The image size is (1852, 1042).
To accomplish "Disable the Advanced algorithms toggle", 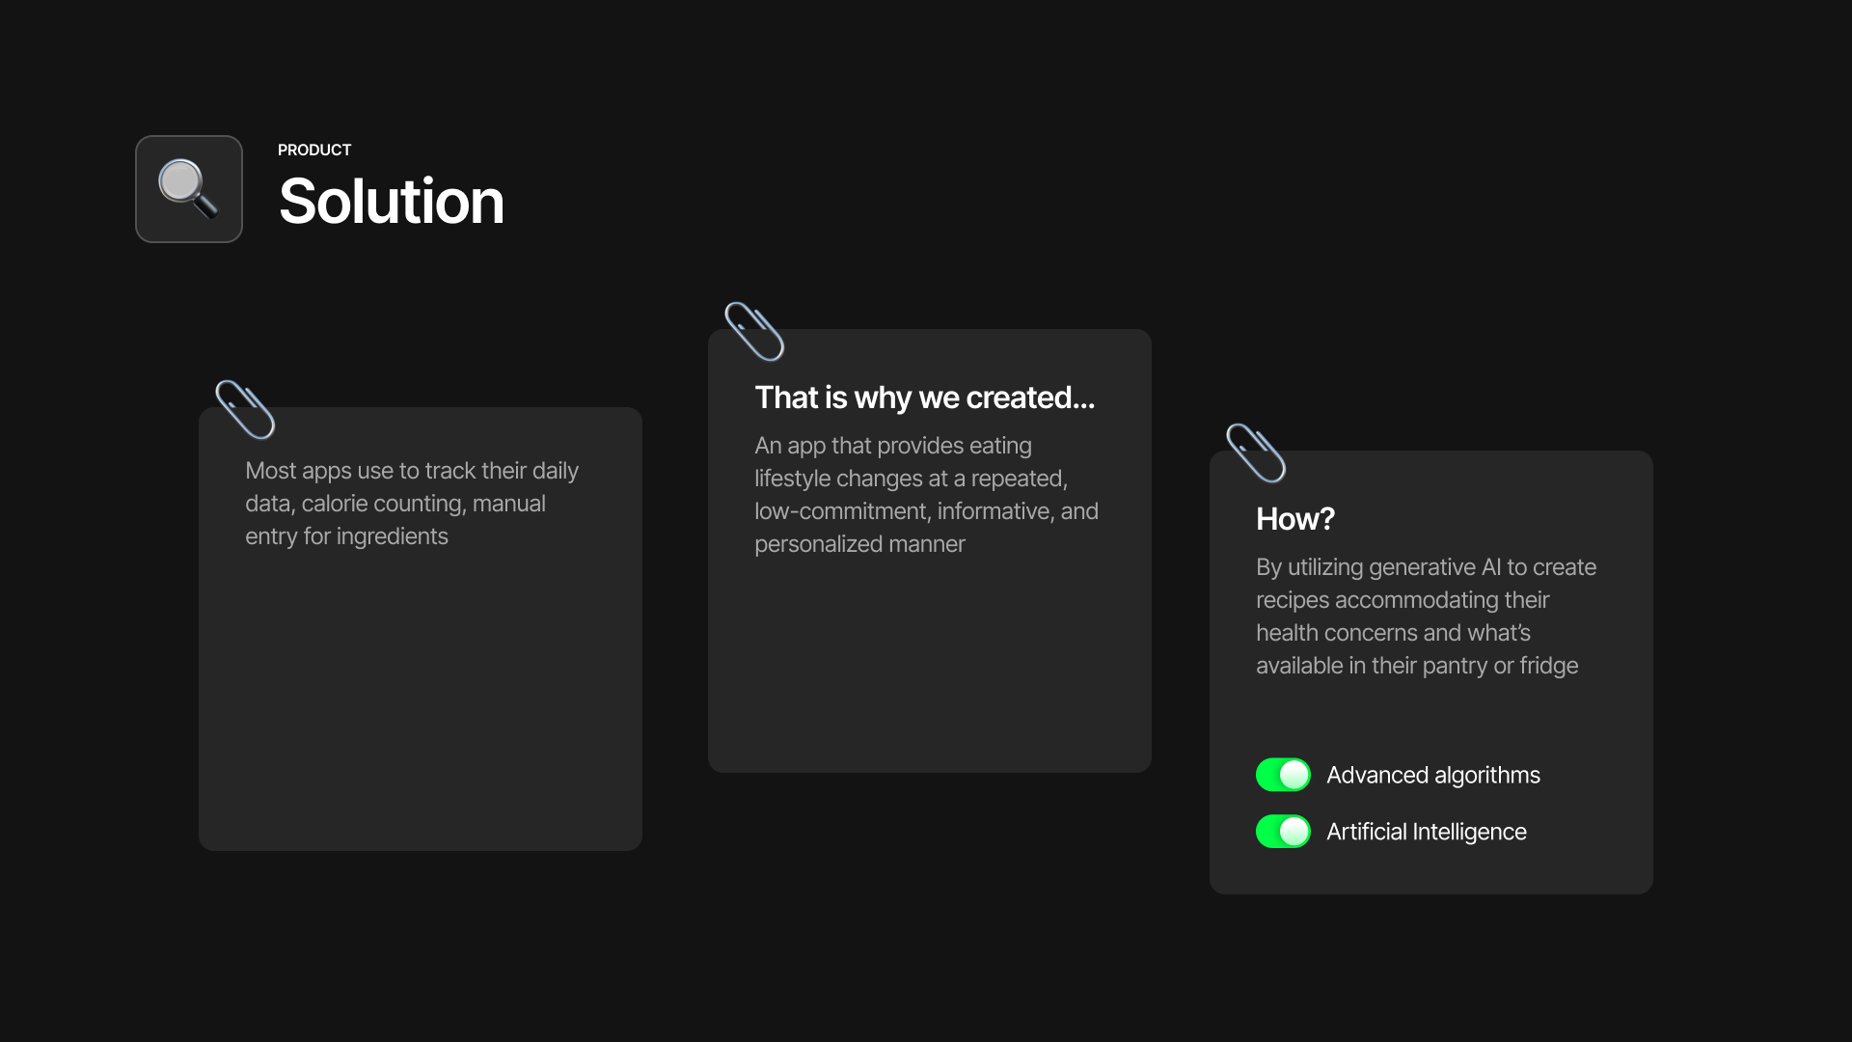I will 1283,775.
